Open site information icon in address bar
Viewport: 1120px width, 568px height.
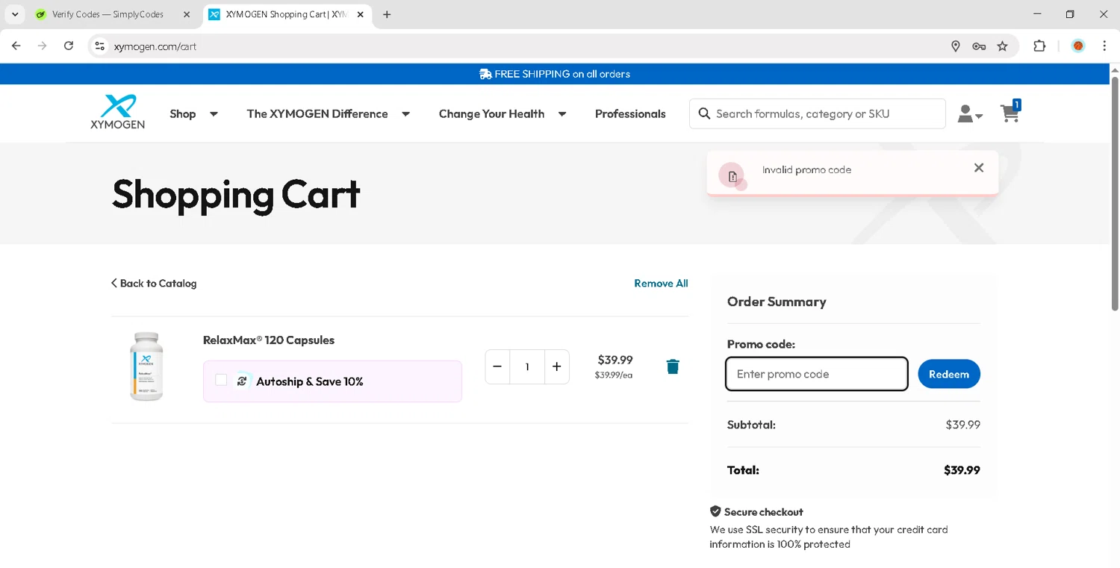[99, 46]
